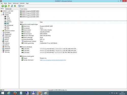Click the Érték column header

point(41,22)
